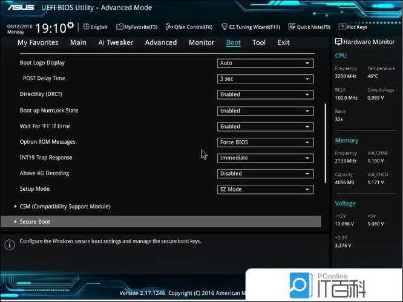Click the MyFavorite(F3) list icon
The height and width of the screenshot is (302, 403).
coord(120,27)
